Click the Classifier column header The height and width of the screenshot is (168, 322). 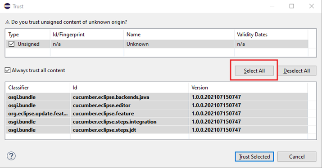[x=38, y=88]
